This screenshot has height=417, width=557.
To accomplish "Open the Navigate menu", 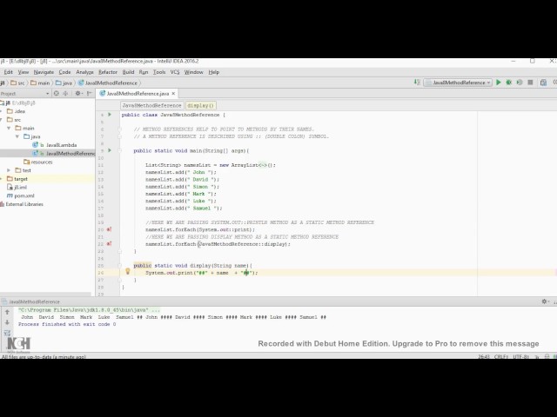I will tap(44, 72).
